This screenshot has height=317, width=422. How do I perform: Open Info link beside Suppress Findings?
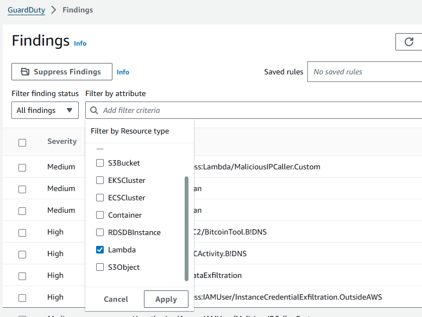coord(123,72)
